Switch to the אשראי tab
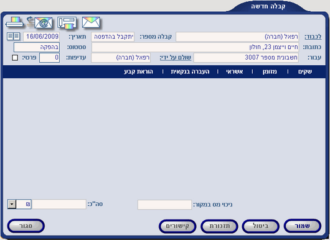 pos(235,72)
